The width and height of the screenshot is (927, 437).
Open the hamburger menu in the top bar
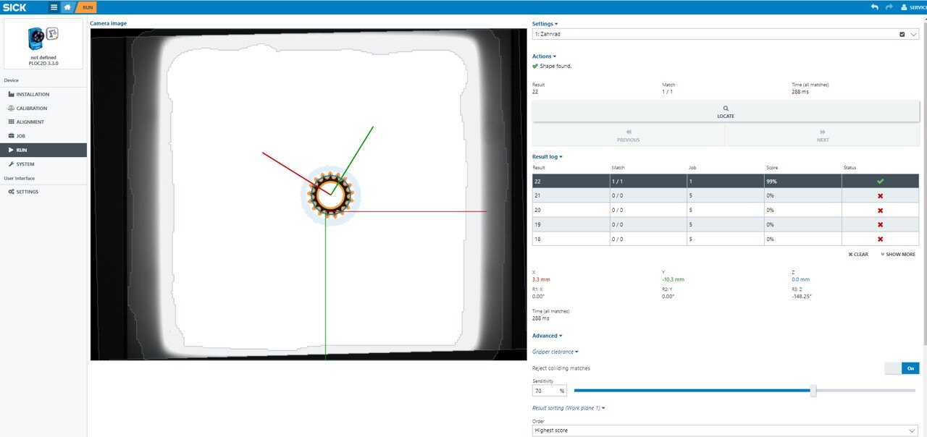point(54,7)
